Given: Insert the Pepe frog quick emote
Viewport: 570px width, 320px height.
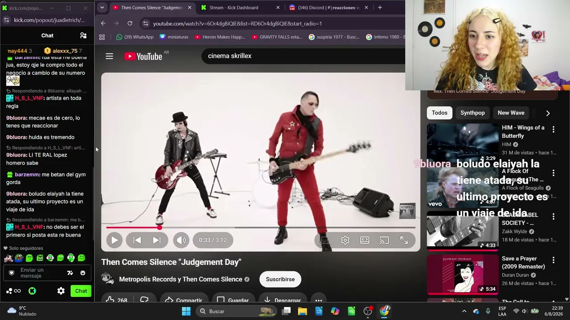Looking at the screenshot, I should (x=19, y=258).
